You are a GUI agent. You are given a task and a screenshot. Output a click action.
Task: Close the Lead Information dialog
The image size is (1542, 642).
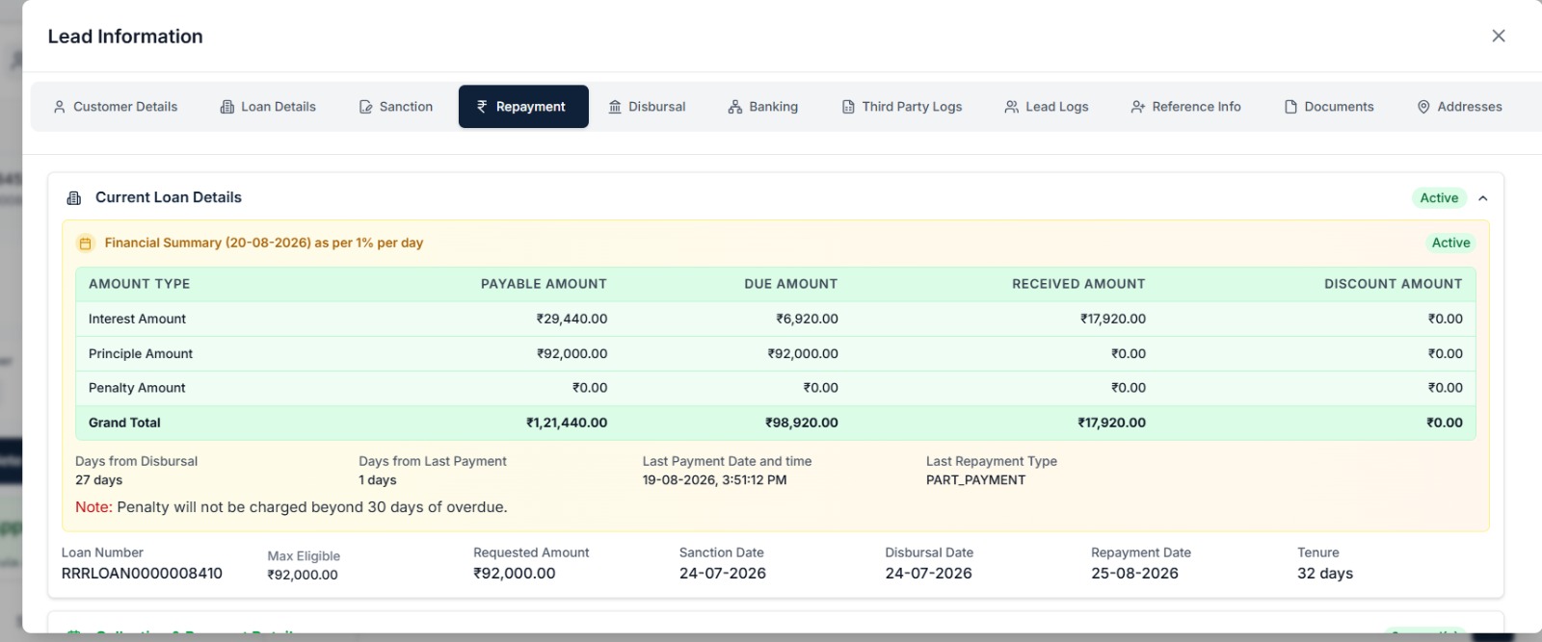click(x=1499, y=36)
